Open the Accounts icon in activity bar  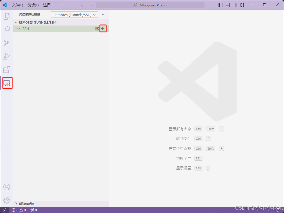pyautogui.click(x=7, y=187)
